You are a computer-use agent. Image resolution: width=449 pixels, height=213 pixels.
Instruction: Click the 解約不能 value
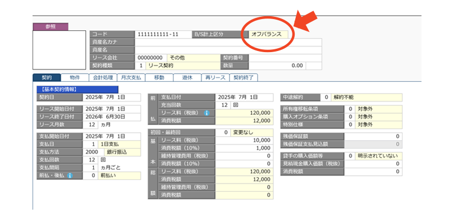click(x=366, y=97)
